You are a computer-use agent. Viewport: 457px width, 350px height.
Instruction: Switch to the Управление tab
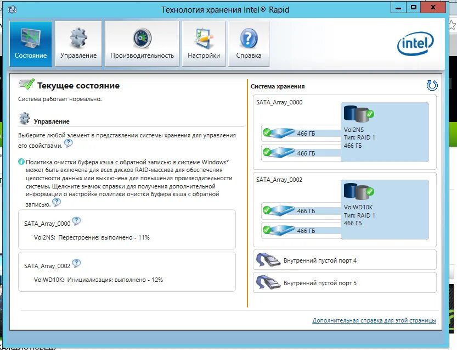[78, 44]
